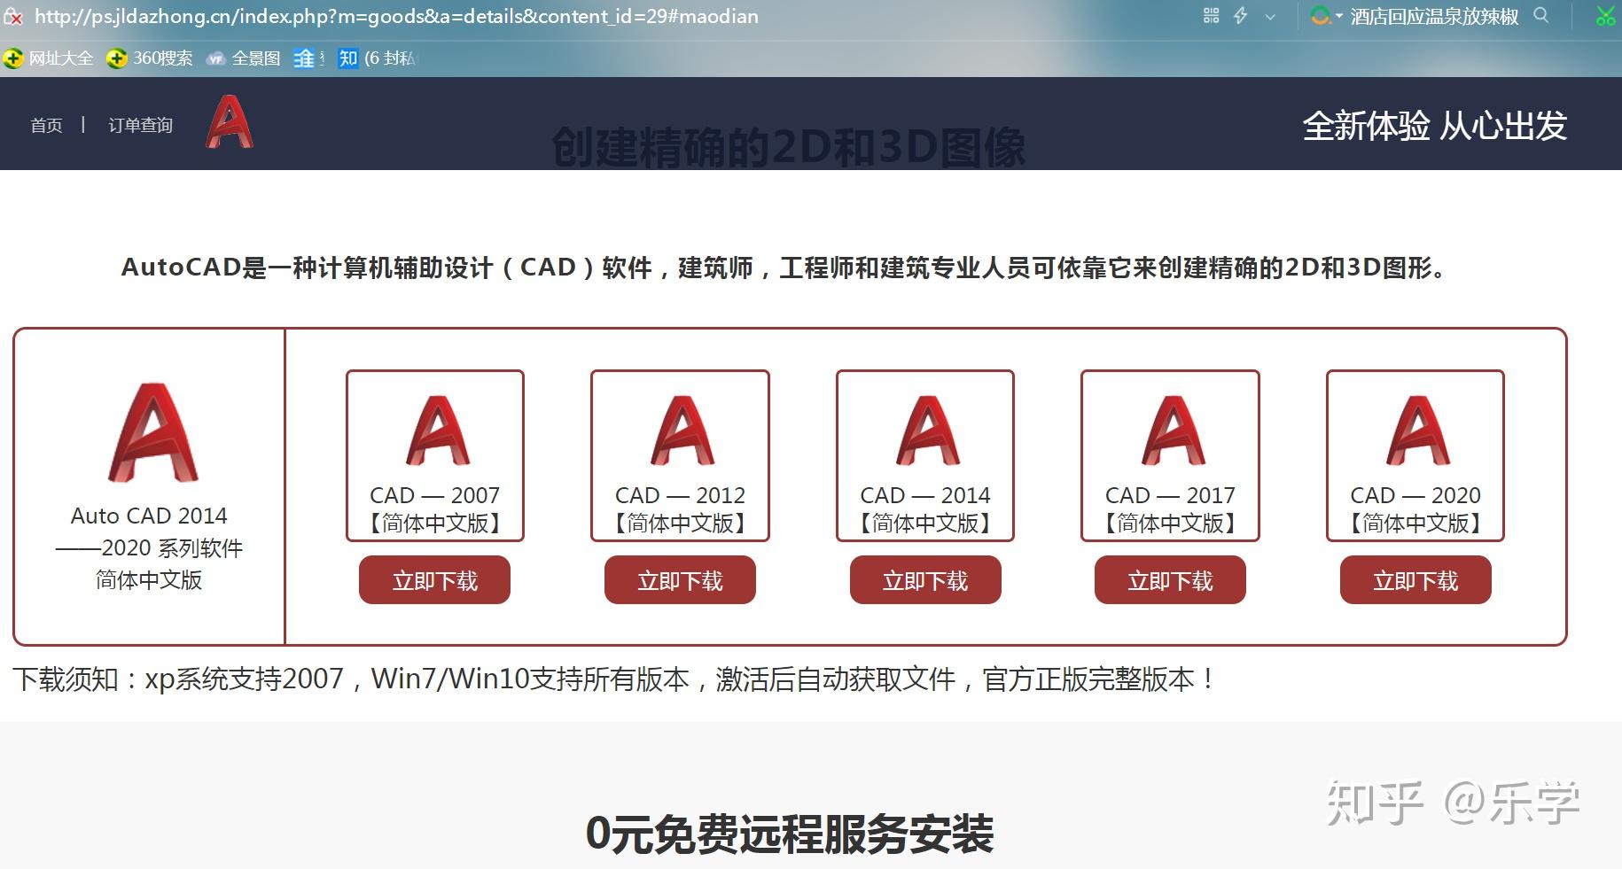
Task: Open the 全景图 bookmark
Action: pos(243,58)
